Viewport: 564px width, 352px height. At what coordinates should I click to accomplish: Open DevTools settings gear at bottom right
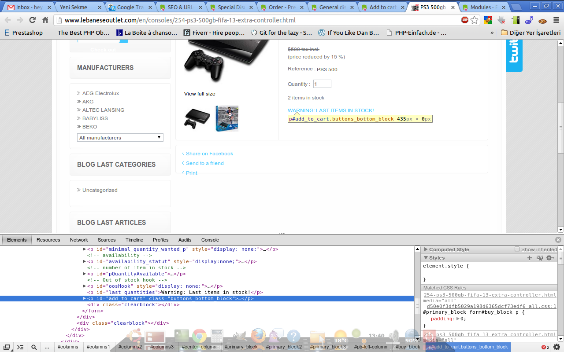pos(557,347)
